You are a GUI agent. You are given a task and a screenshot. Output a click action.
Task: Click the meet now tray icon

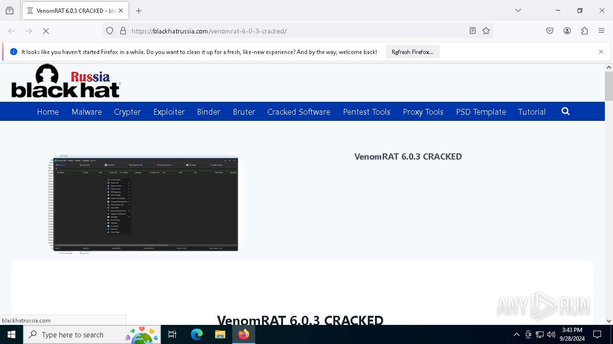click(528, 334)
